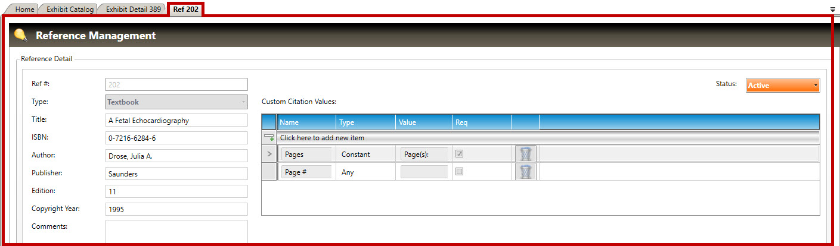Click the lightbulb icon beside Reference Management
Viewport: 840px width, 246px height.
click(x=20, y=36)
